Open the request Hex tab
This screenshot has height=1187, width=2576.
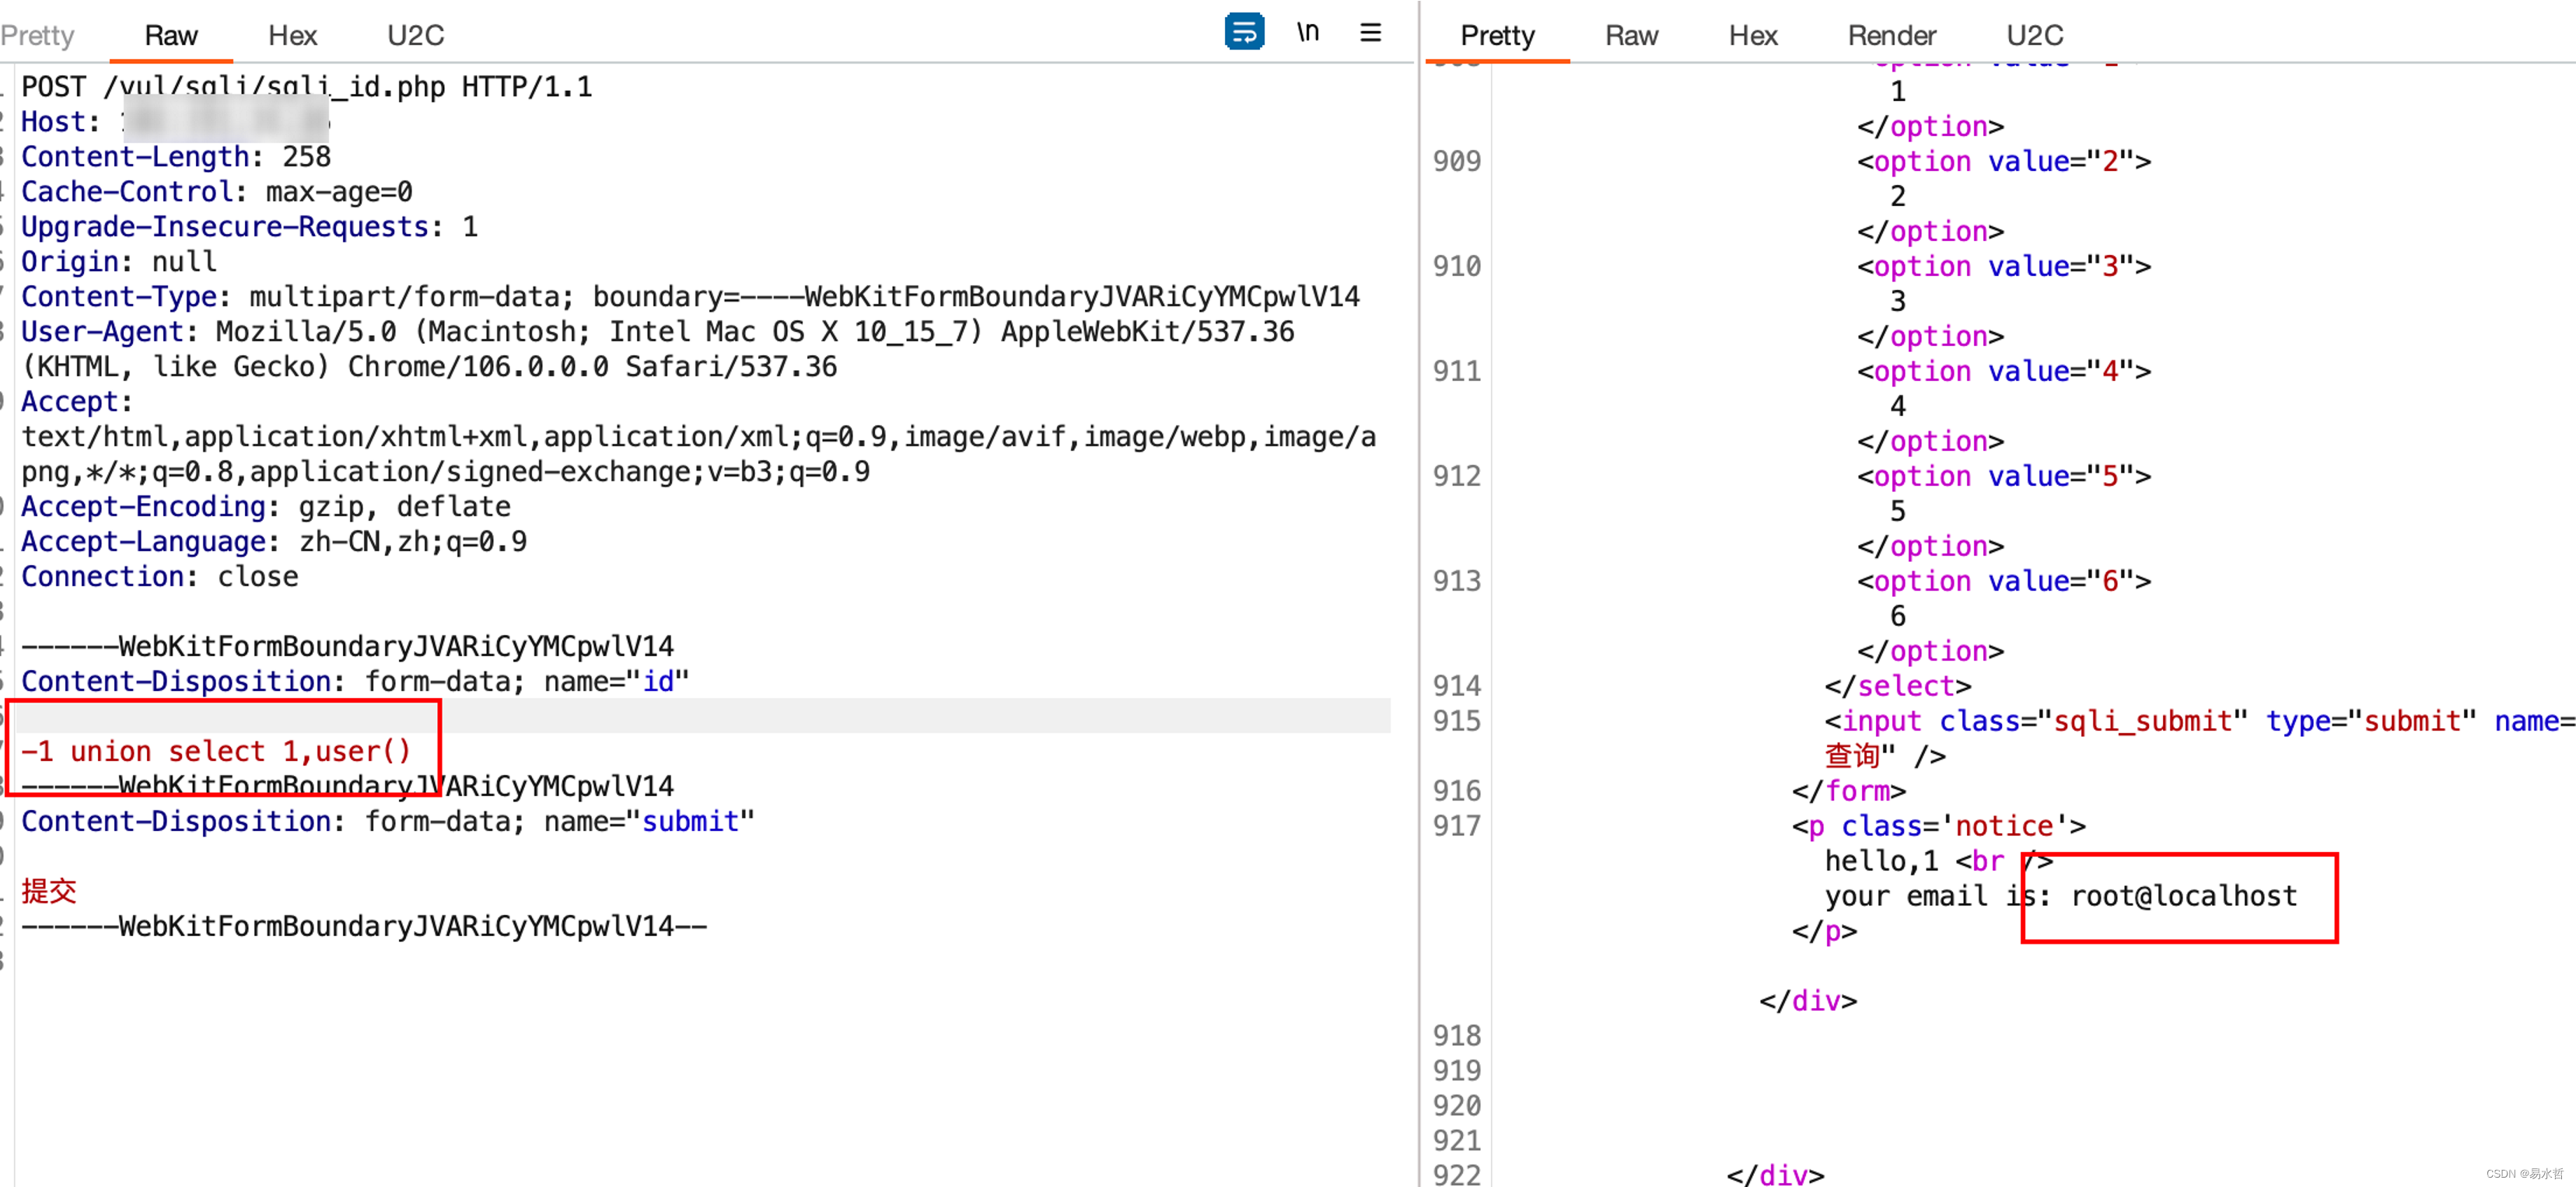(292, 35)
